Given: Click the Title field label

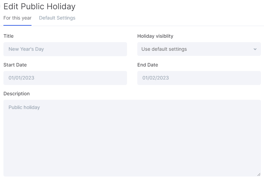Looking at the screenshot, I should [x=9, y=36].
